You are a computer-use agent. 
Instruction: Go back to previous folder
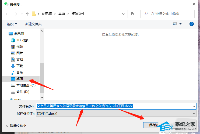[7, 14]
